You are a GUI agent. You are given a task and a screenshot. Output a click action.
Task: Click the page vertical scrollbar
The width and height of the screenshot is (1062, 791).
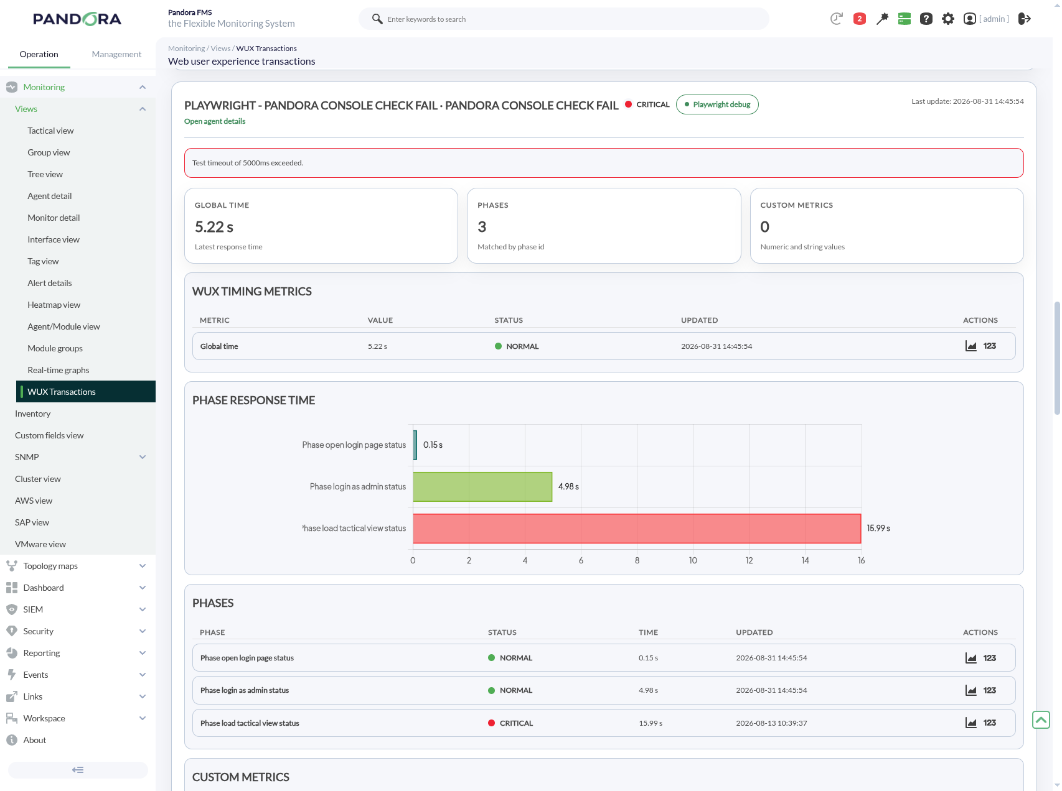coord(1057,358)
